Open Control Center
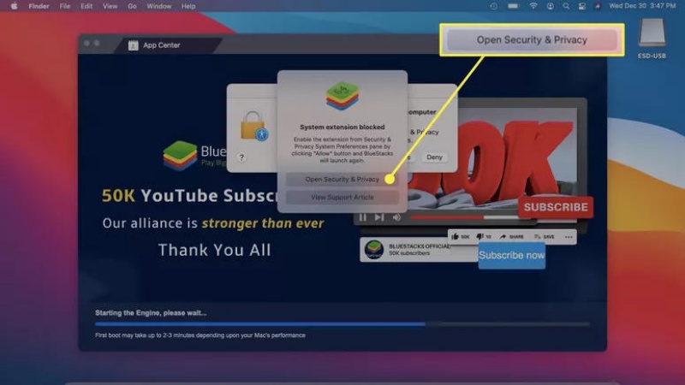 tap(582, 6)
